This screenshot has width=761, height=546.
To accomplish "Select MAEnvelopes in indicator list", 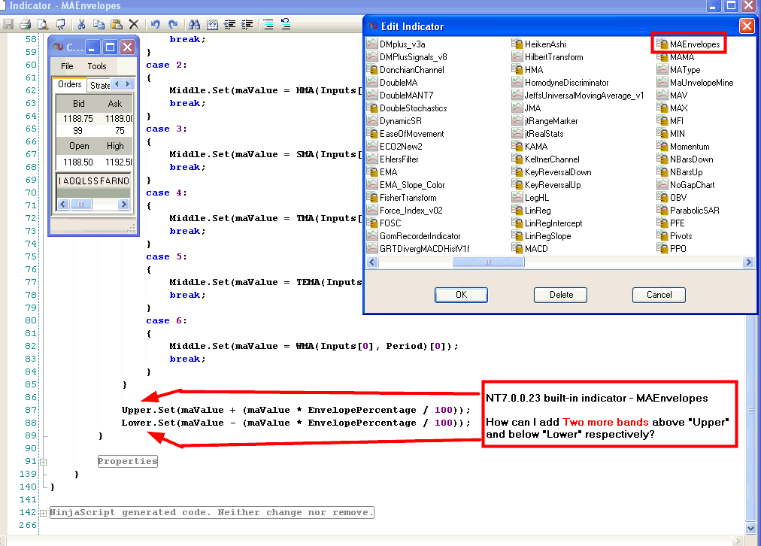I will pyautogui.click(x=695, y=44).
